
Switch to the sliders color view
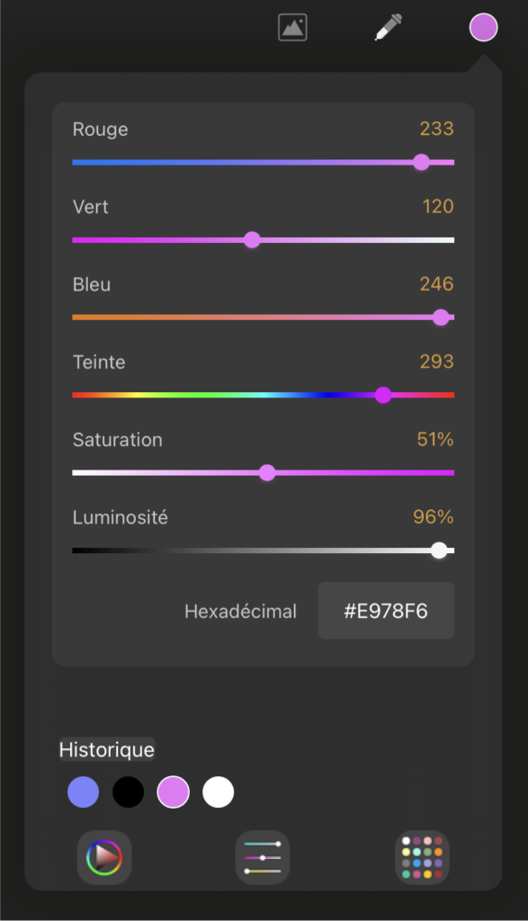[x=263, y=857]
